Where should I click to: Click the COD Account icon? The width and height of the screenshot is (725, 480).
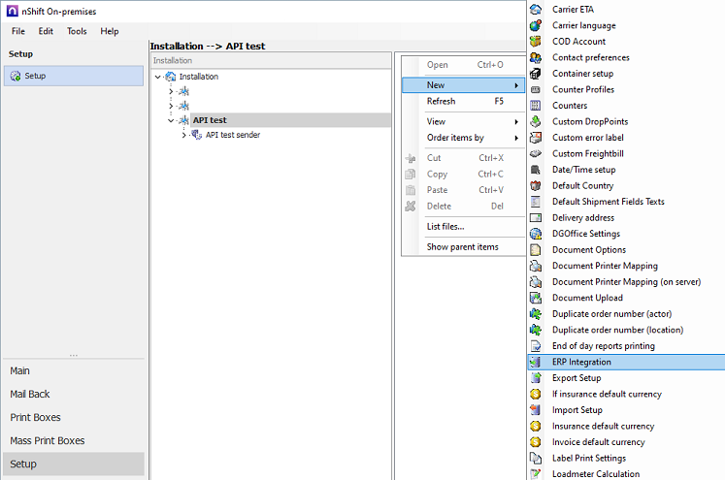pos(535,42)
